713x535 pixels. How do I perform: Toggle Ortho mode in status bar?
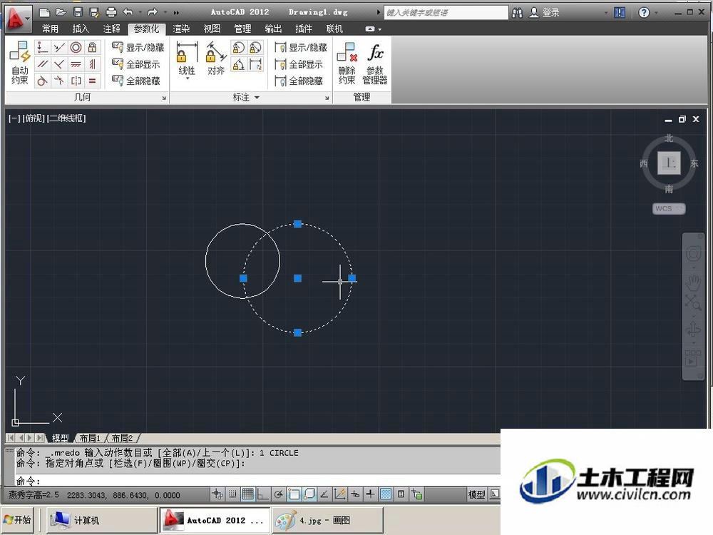(263, 494)
